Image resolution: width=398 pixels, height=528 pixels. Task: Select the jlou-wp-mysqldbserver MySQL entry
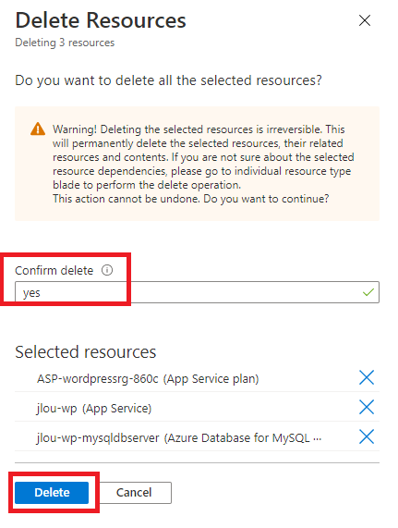(179, 438)
